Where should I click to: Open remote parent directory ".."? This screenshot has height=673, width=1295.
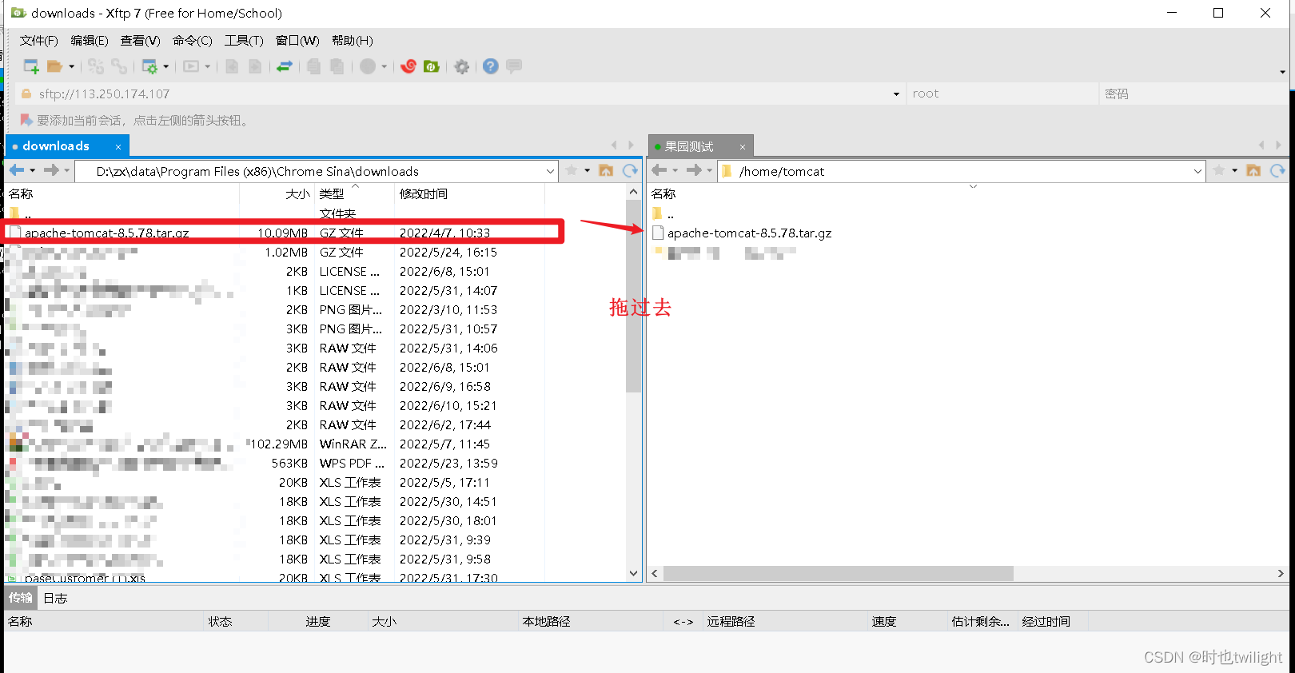(663, 214)
